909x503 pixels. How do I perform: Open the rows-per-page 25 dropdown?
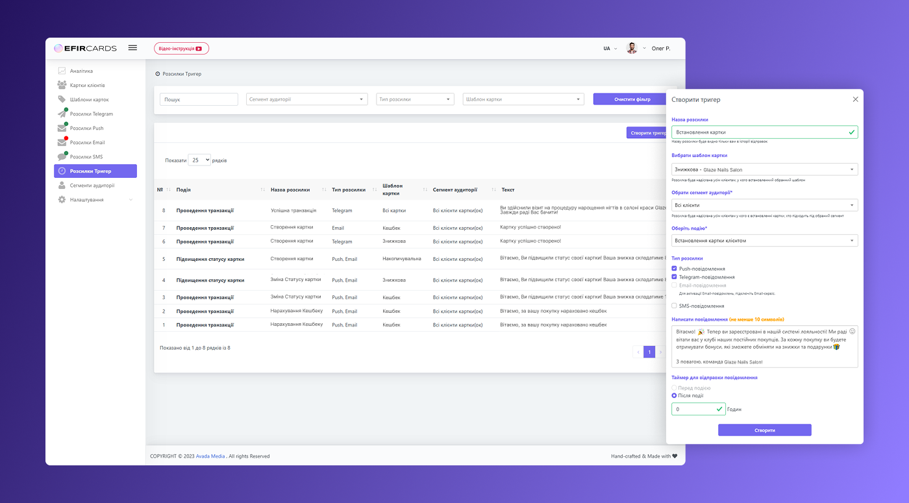(x=199, y=160)
